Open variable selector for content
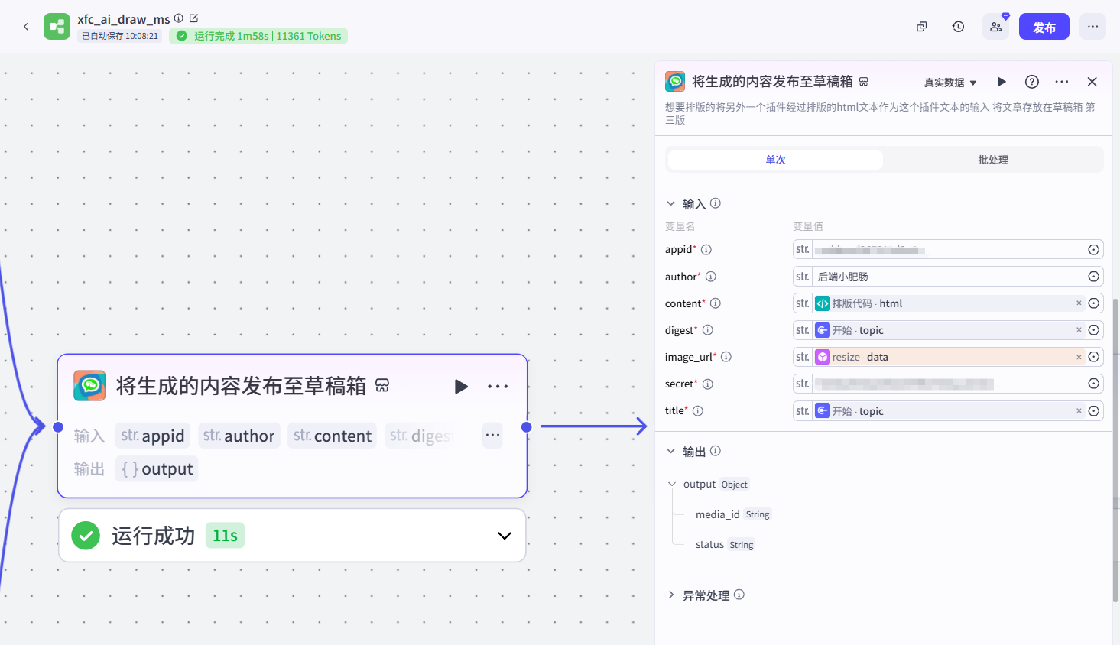The height and width of the screenshot is (645, 1120). pyautogui.click(x=1094, y=303)
